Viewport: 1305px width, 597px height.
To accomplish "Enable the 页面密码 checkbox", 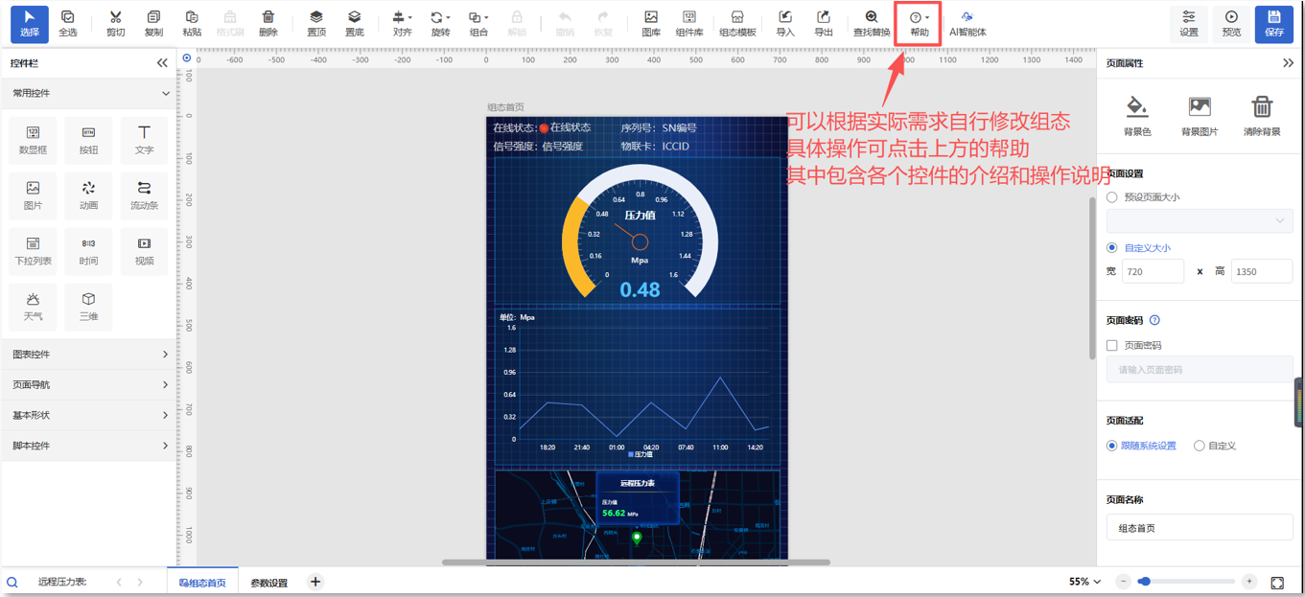I will click(1112, 346).
